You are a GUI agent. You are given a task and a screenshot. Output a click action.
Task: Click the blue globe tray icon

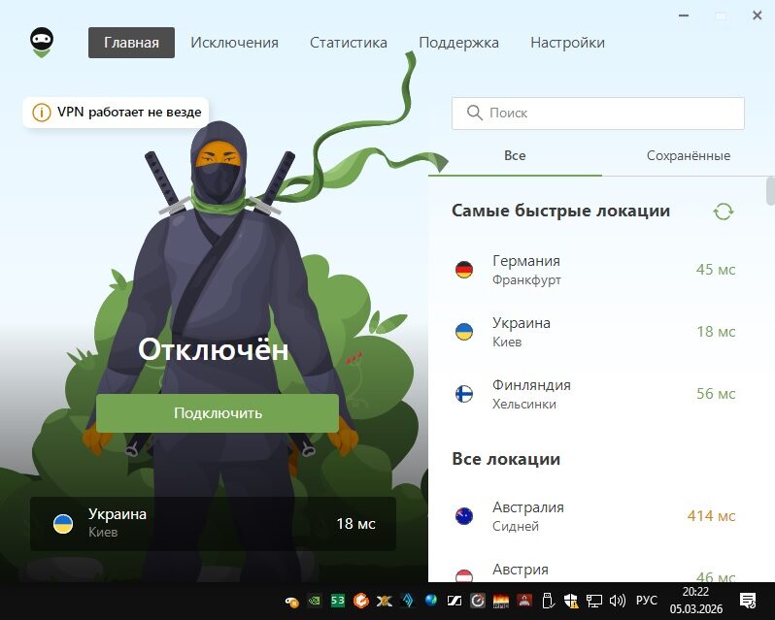(431, 601)
